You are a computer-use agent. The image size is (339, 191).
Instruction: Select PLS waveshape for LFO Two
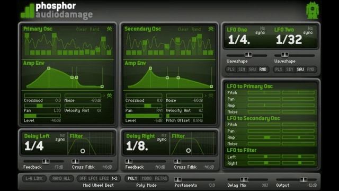(x=279, y=70)
